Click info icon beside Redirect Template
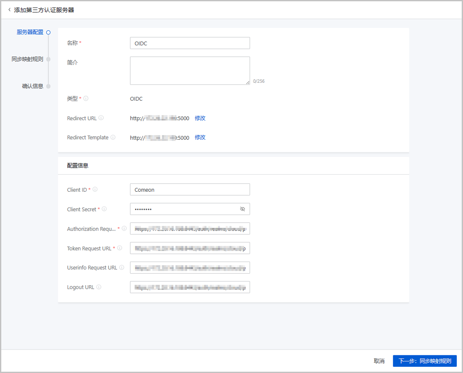The height and width of the screenshot is (373, 463). 113,137
